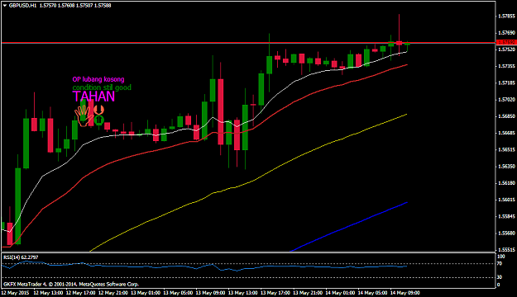Click price scale value 1.56180
Image resolution: width=517 pixels, height=297 pixels.
tap(506, 183)
